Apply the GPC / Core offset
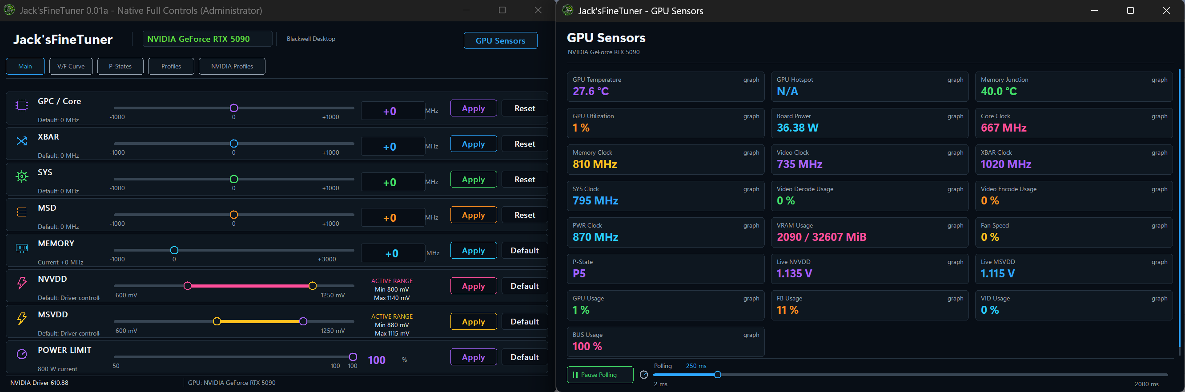1185x392 pixels. coord(474,108)
